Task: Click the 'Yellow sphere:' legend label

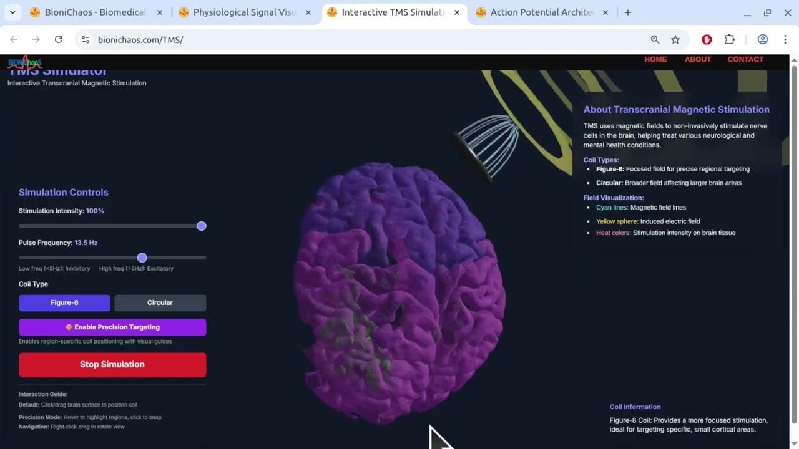Action: pos(617,221)
